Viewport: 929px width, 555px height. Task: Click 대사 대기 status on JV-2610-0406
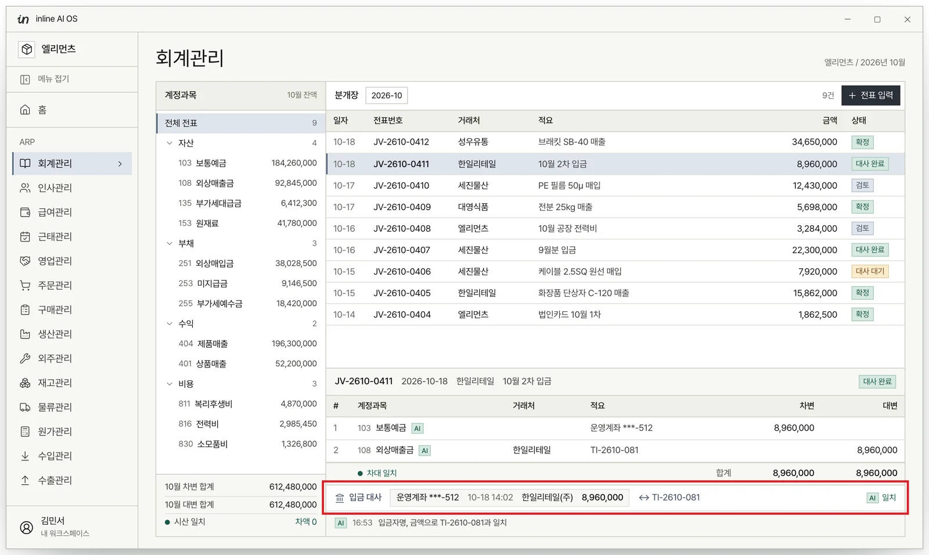(870, 271)
